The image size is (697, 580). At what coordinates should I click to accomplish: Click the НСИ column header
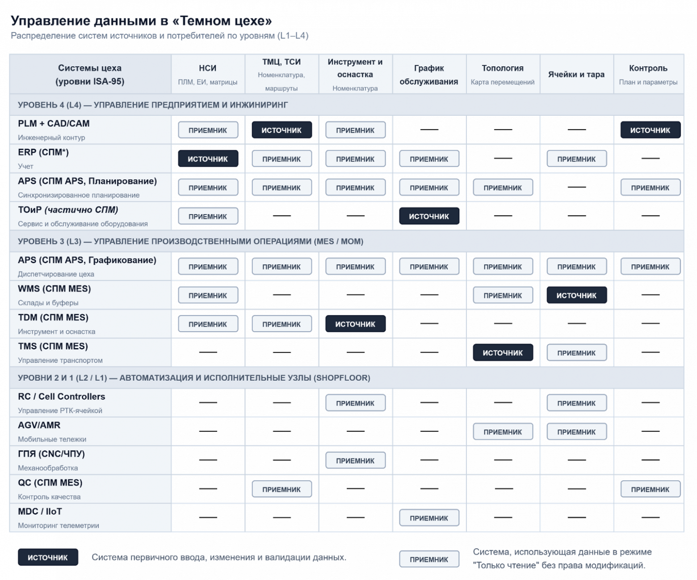coord(208,74)
